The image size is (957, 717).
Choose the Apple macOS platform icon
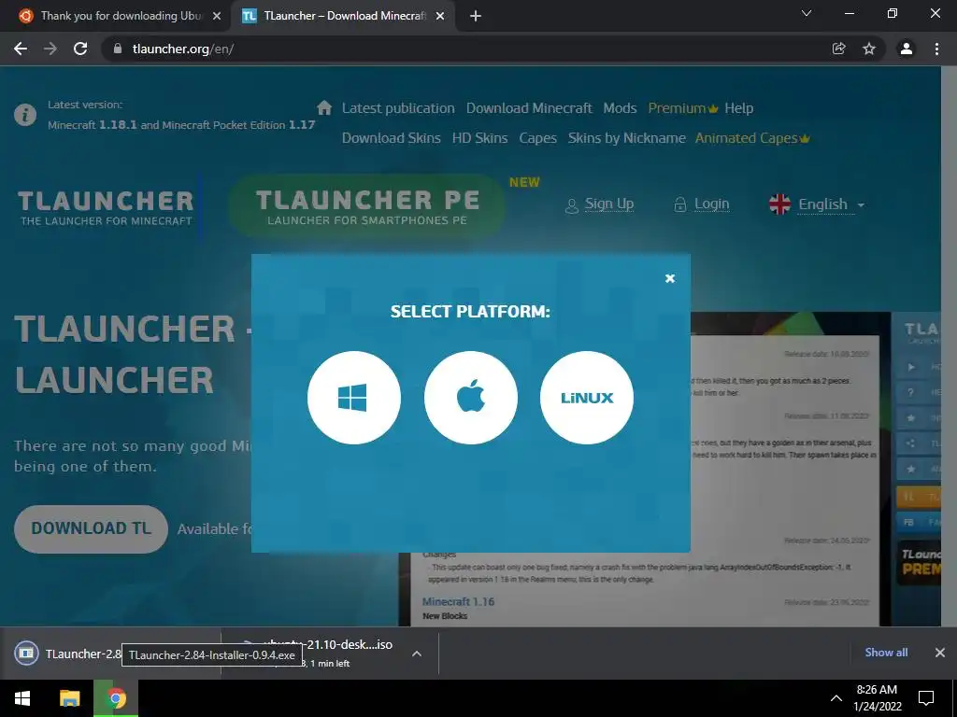point(471,398)
